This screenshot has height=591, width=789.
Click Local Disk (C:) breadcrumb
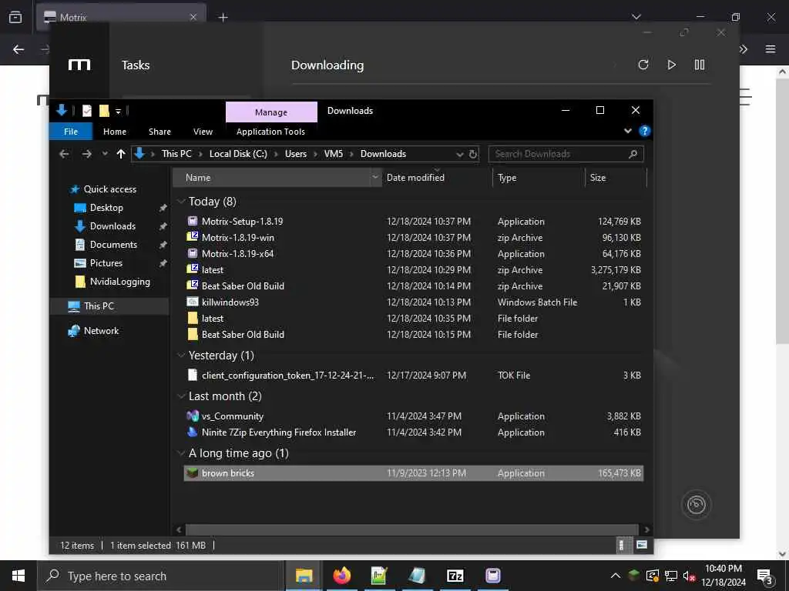pos(238,154)
